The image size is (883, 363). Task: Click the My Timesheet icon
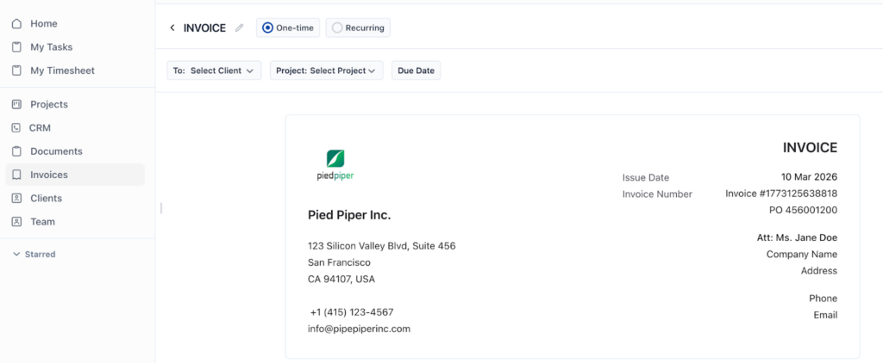click(x=16, y=71)
